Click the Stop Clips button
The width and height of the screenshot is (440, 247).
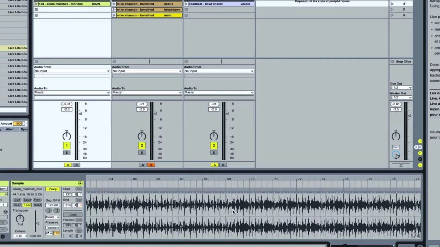pos(401,62)
